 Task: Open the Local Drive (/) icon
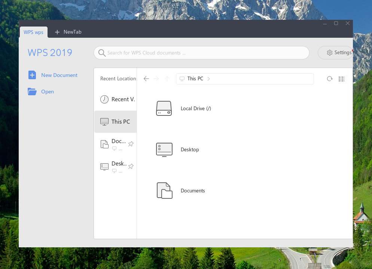click(164, 108)
